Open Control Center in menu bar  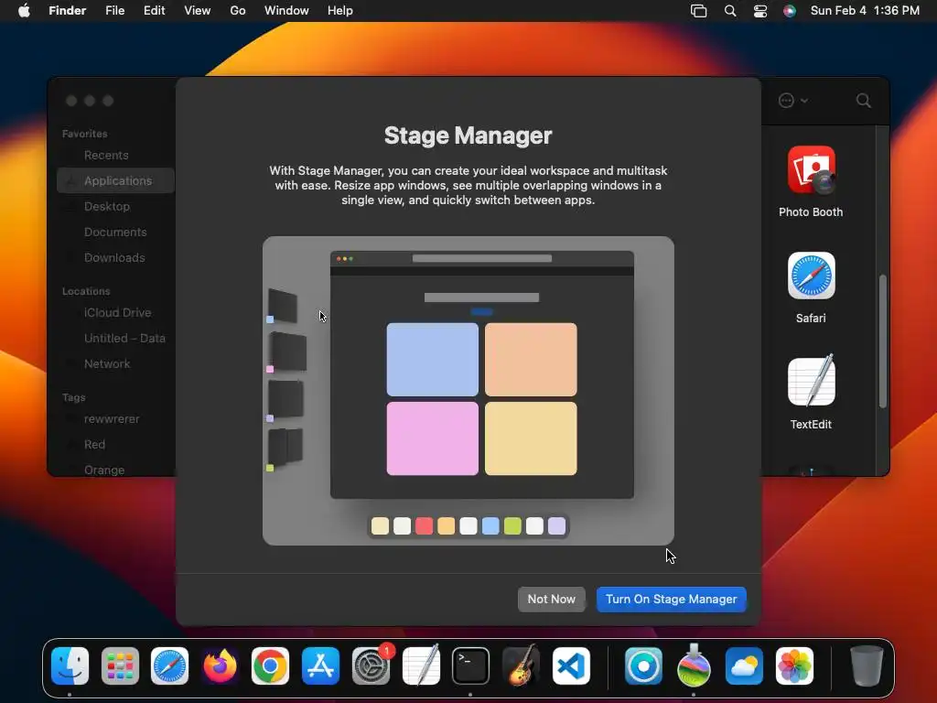point(760,11)
